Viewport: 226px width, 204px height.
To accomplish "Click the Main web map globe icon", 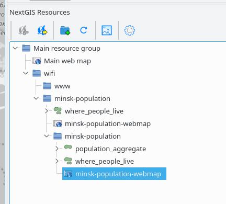I will 37,61.
